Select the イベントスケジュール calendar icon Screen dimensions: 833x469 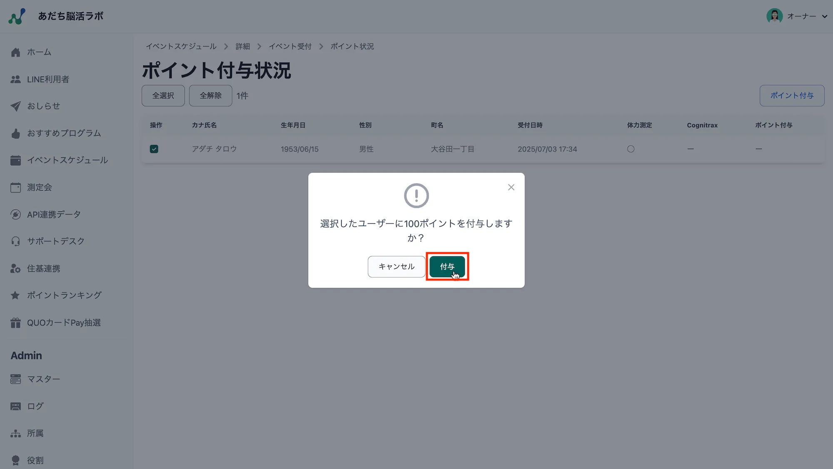15,160
